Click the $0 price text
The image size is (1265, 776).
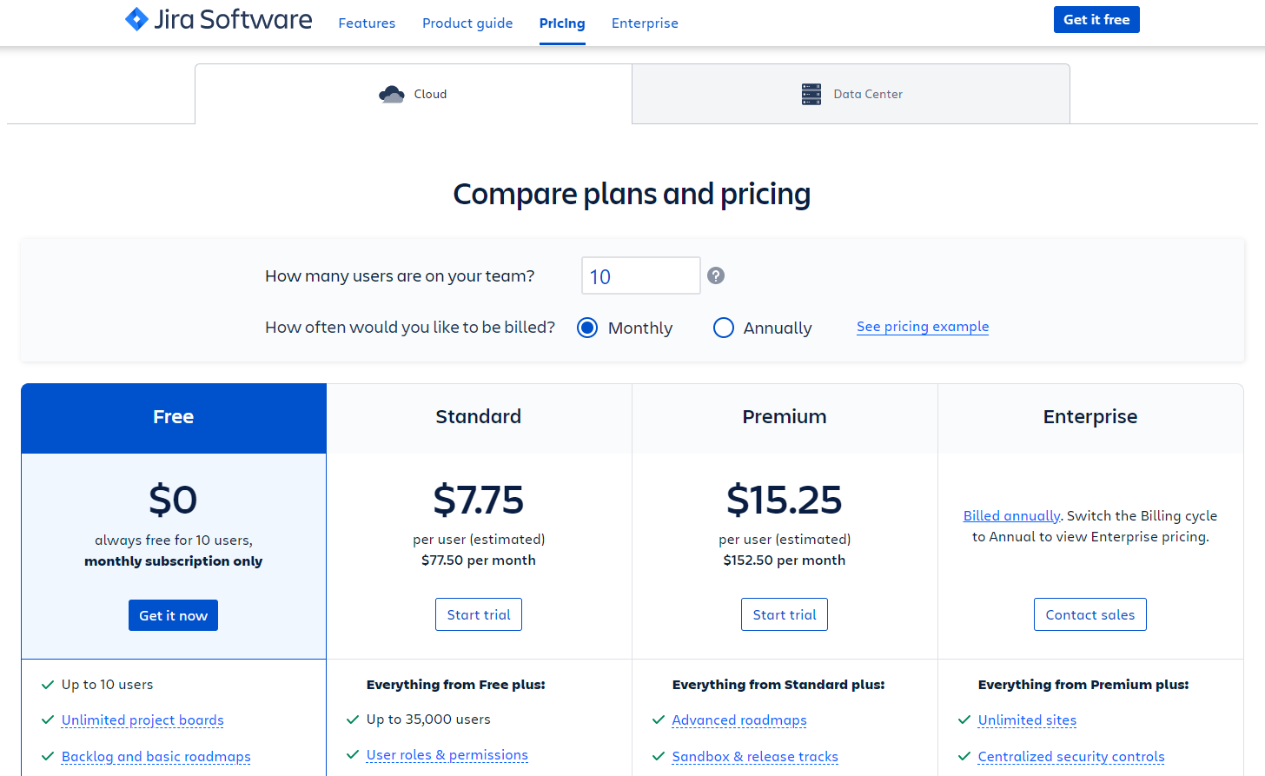coord(173,500)
